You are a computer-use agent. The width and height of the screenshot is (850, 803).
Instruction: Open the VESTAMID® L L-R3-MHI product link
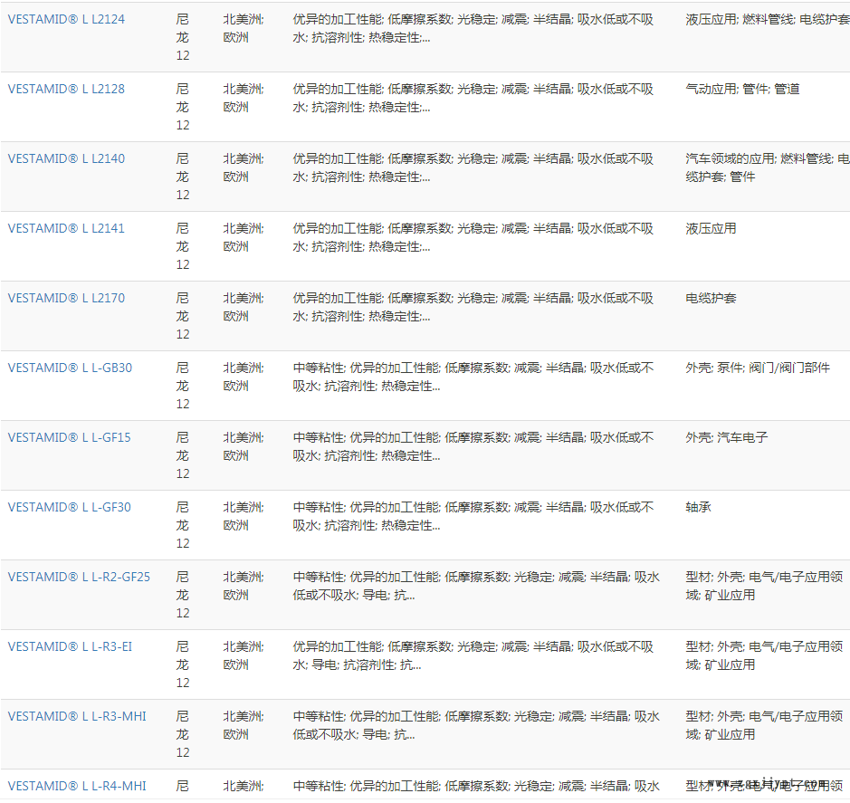point(77,716)
